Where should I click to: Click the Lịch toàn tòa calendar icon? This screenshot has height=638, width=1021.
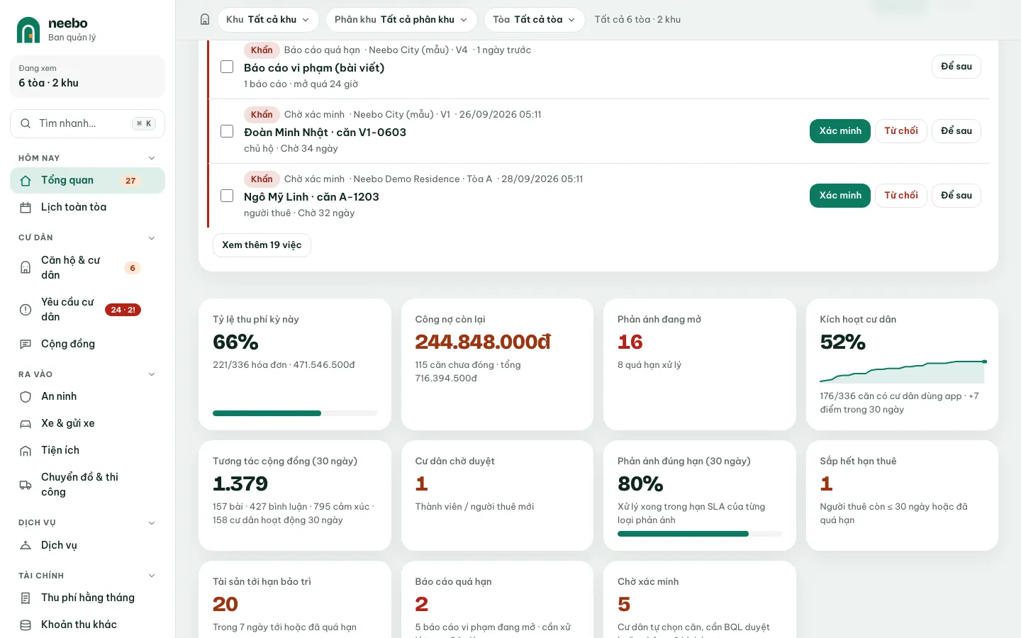26,208
